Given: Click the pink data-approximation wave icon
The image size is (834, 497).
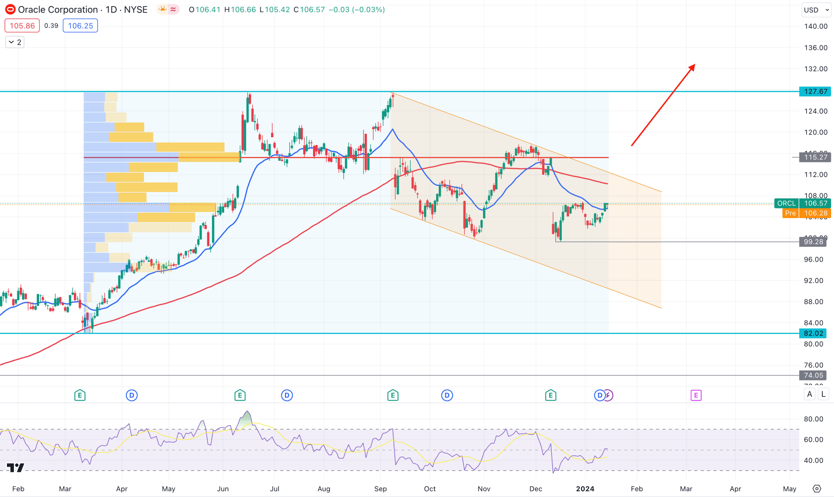Looking at the screenshot, I should pyautogui.click(x=173, y=10).
